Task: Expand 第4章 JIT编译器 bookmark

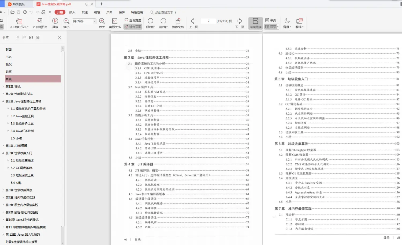Action: [3, 146]
